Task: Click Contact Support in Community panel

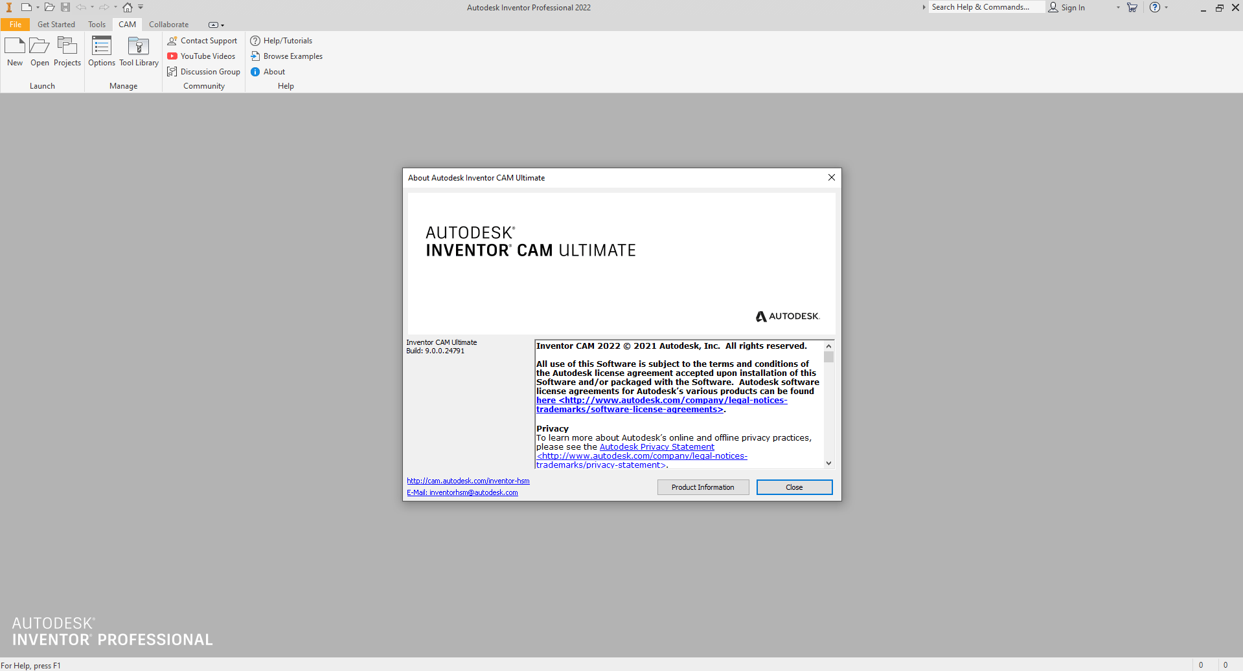Action: coord(202,41)
